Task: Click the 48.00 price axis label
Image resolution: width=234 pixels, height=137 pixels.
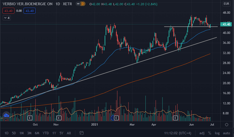Action: coord(226,13)
